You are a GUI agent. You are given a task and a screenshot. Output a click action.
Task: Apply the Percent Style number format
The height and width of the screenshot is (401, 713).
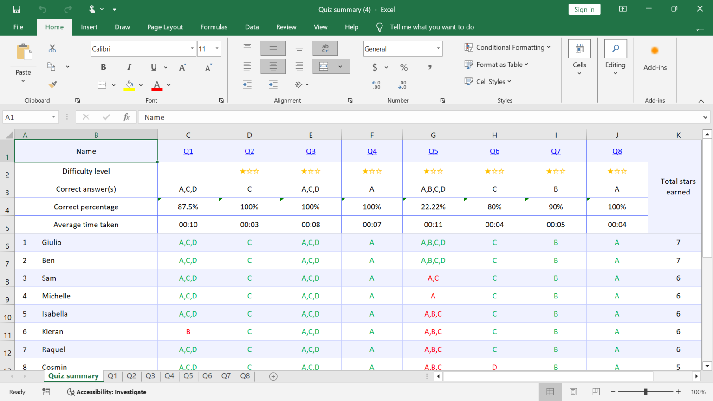pos(403,67)
